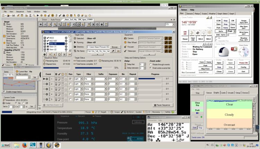Click event 1 progress bar showing 5/7

point(150,79)
